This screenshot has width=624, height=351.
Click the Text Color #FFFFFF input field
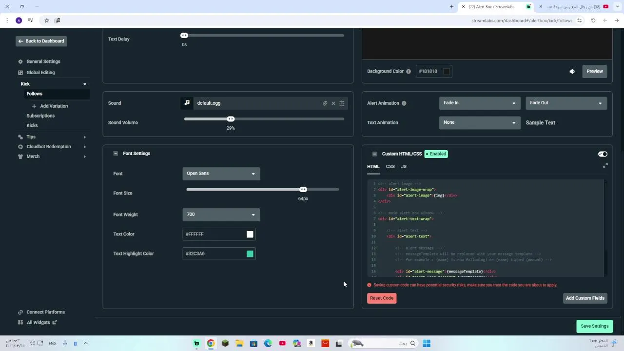pos(219,234)
